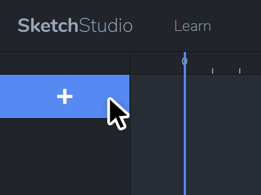Viewport: 261px width, 195px height.
Task: Click lower timeline area right of playhead
Action: [223, 157]
